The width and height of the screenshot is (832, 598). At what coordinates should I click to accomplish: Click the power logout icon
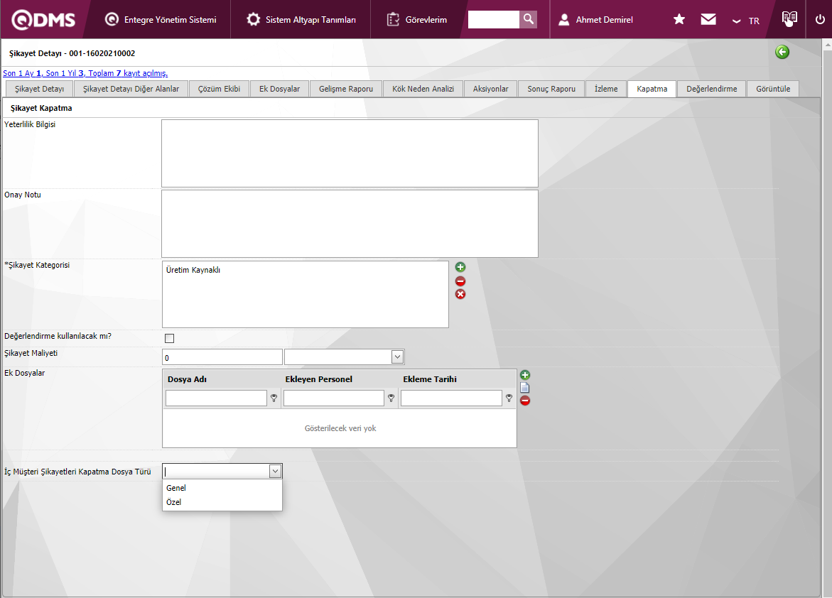(x=820, y=19)
